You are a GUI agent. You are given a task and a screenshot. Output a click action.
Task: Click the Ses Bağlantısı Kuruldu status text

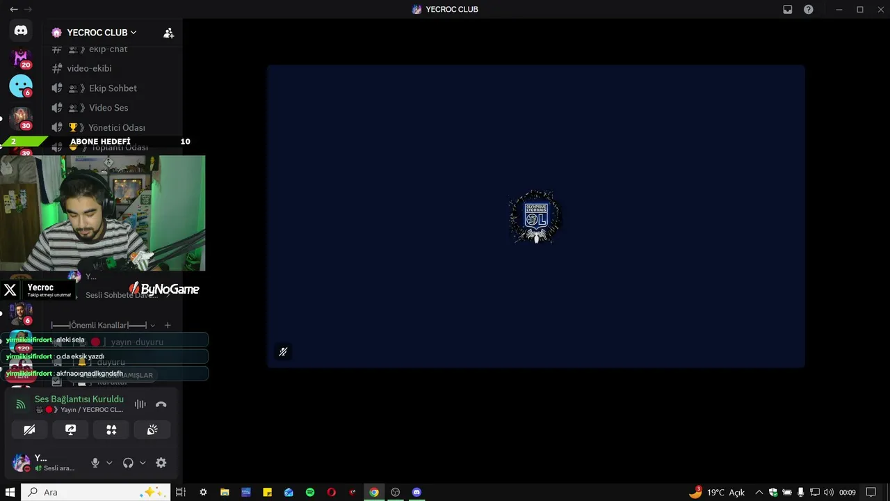(x=79, y=399)
